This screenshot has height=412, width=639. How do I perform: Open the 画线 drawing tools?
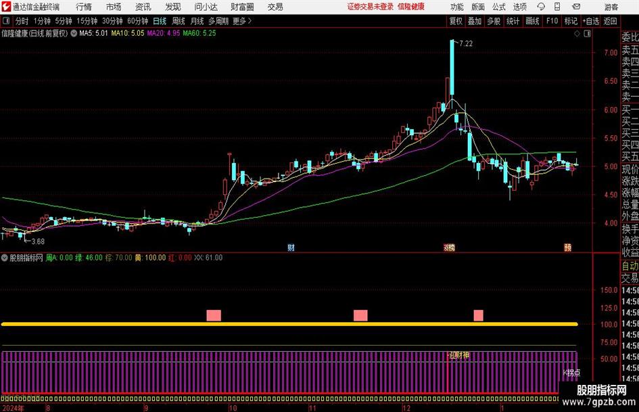point(532,21)
